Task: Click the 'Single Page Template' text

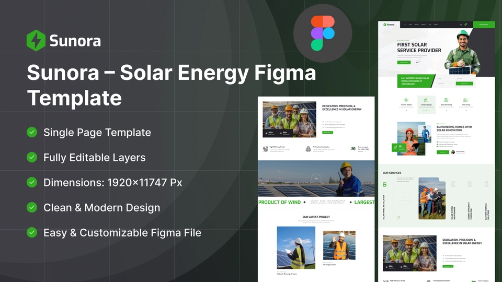Action: coord(97,132)
